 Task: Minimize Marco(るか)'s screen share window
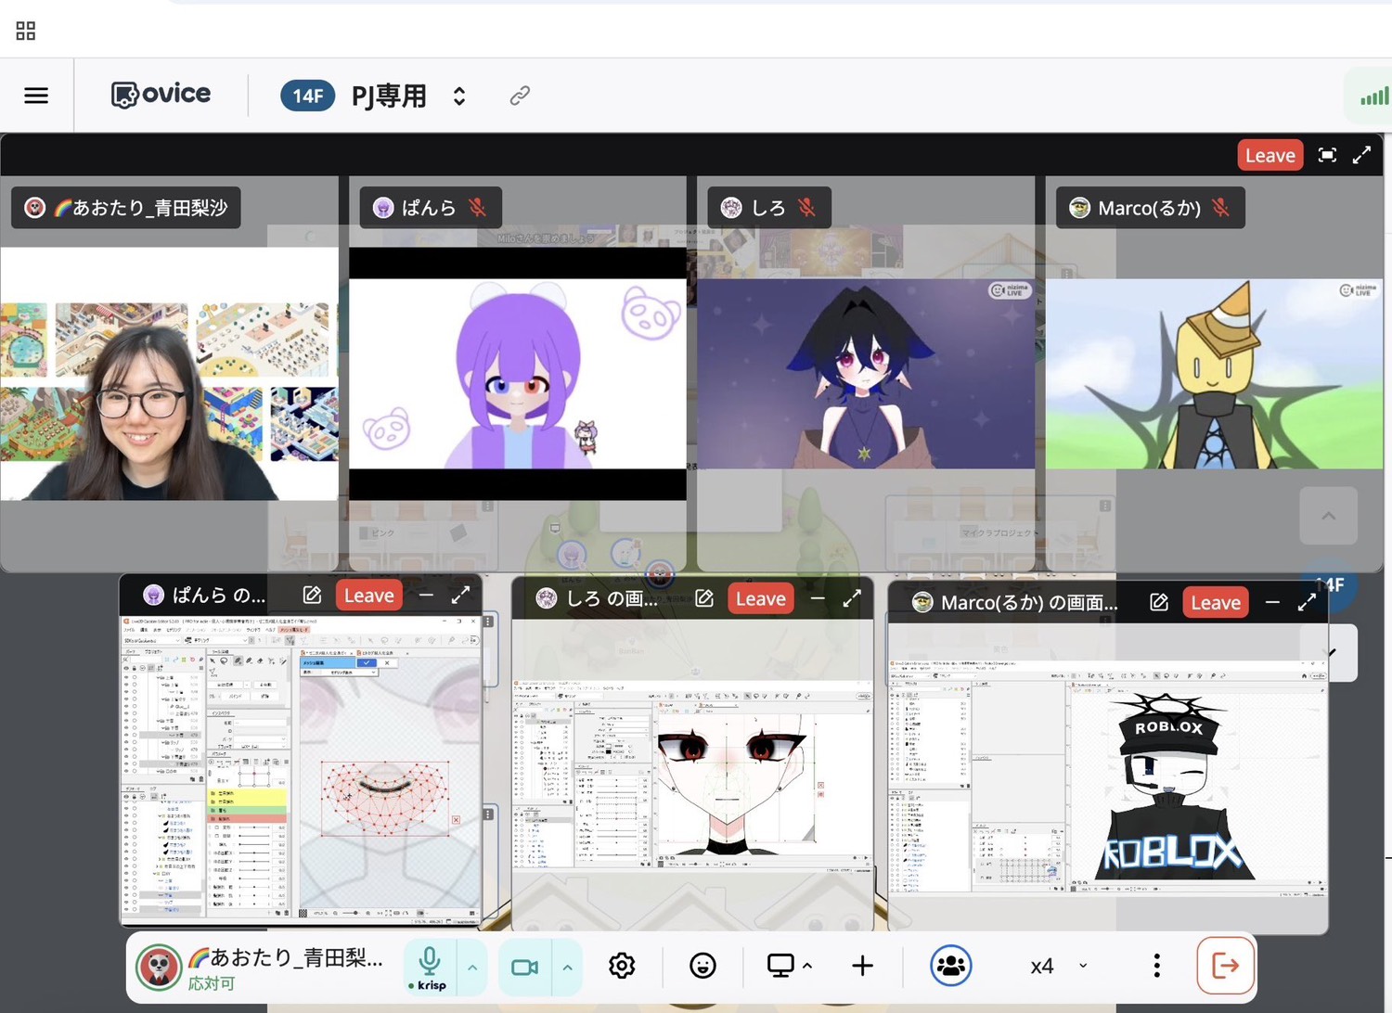coord(1272,602)
